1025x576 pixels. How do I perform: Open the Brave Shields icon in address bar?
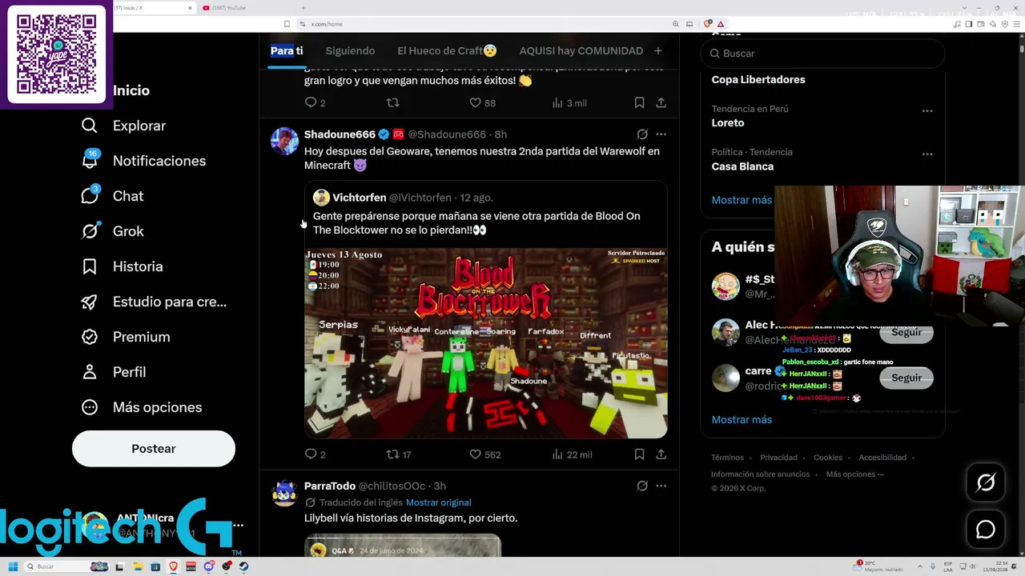(x=708, y=24)
